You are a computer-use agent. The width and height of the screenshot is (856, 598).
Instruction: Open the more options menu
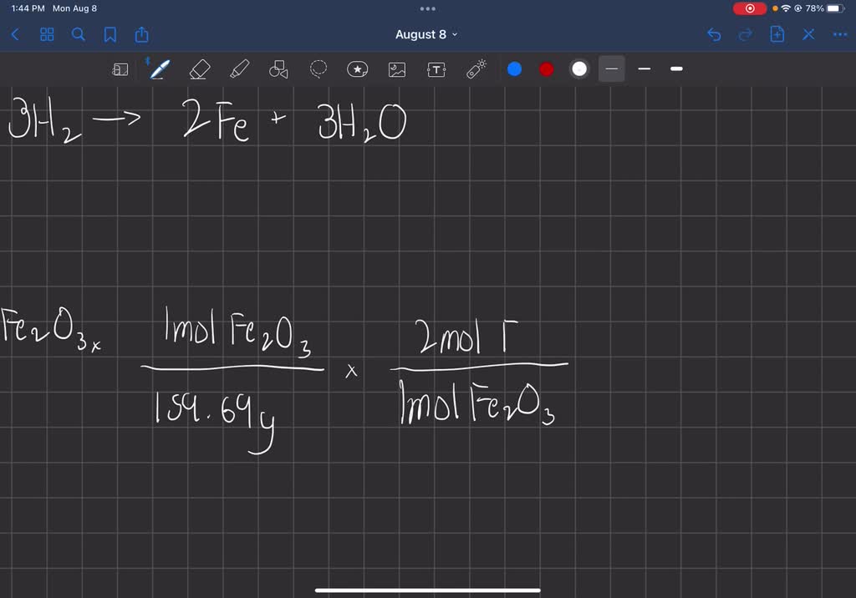click(840, 34)
